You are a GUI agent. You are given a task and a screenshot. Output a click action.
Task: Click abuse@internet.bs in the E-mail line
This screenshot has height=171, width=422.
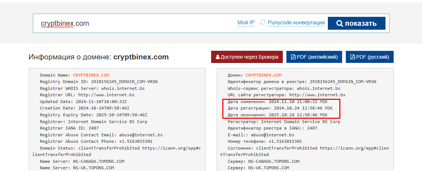[x=272, y=135]
